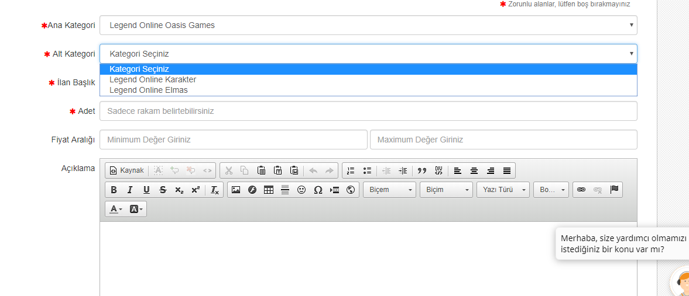689x296 pixels.
Task: Click the create DIV container icon
Action: (438, 170)
